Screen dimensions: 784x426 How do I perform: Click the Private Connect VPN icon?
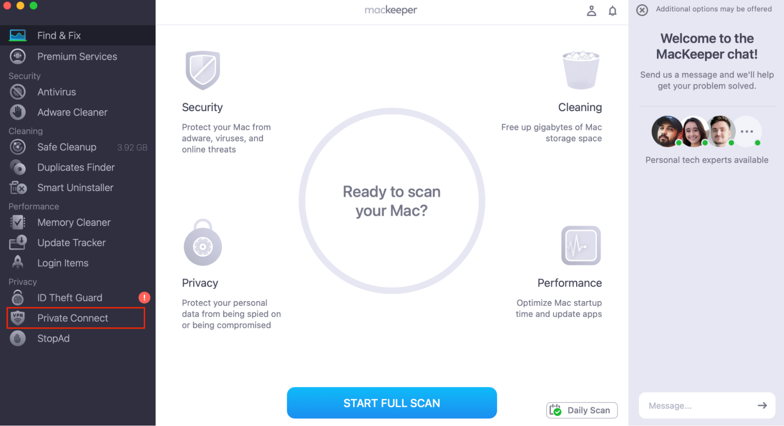[x=19, y=318]
